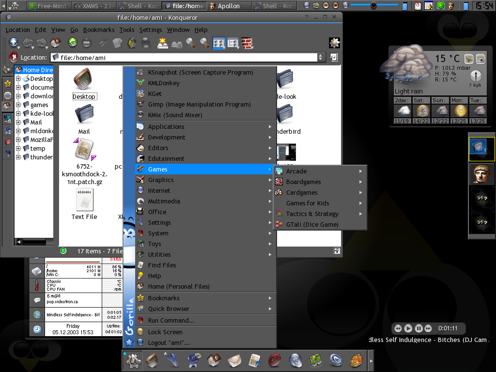Image resolution: width=496 pixels, height=372 pixels.
Task: Open the Quick Browser submenu
Action: (x=205, y=309)
